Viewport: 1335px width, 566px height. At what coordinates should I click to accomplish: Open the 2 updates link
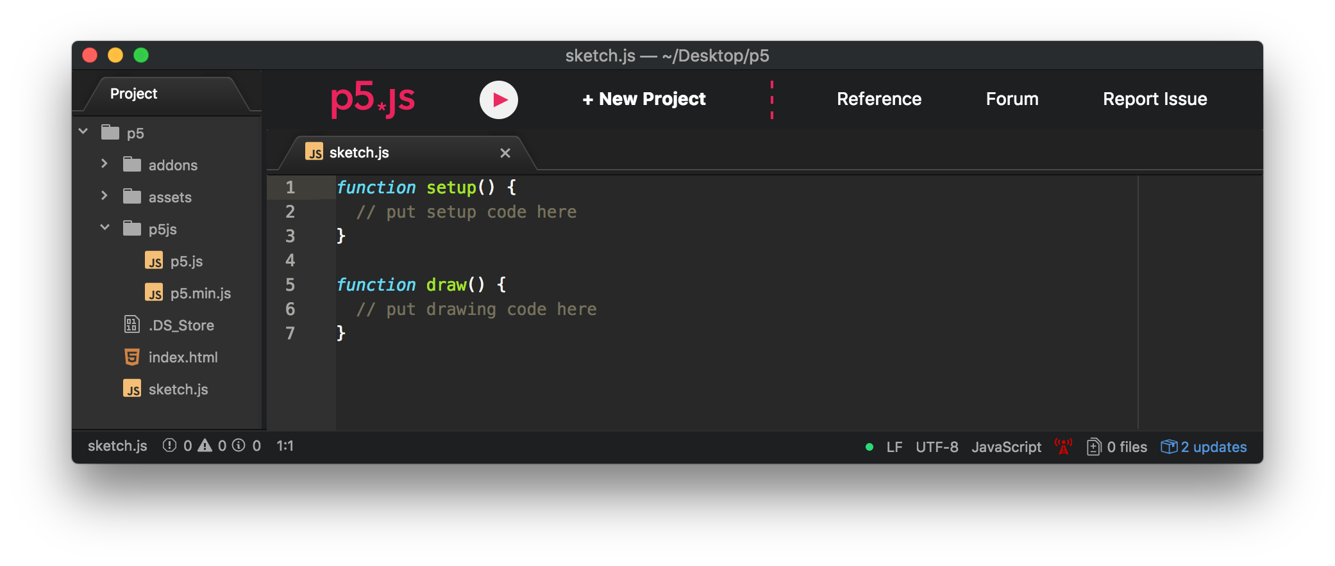pos(1213,447)
